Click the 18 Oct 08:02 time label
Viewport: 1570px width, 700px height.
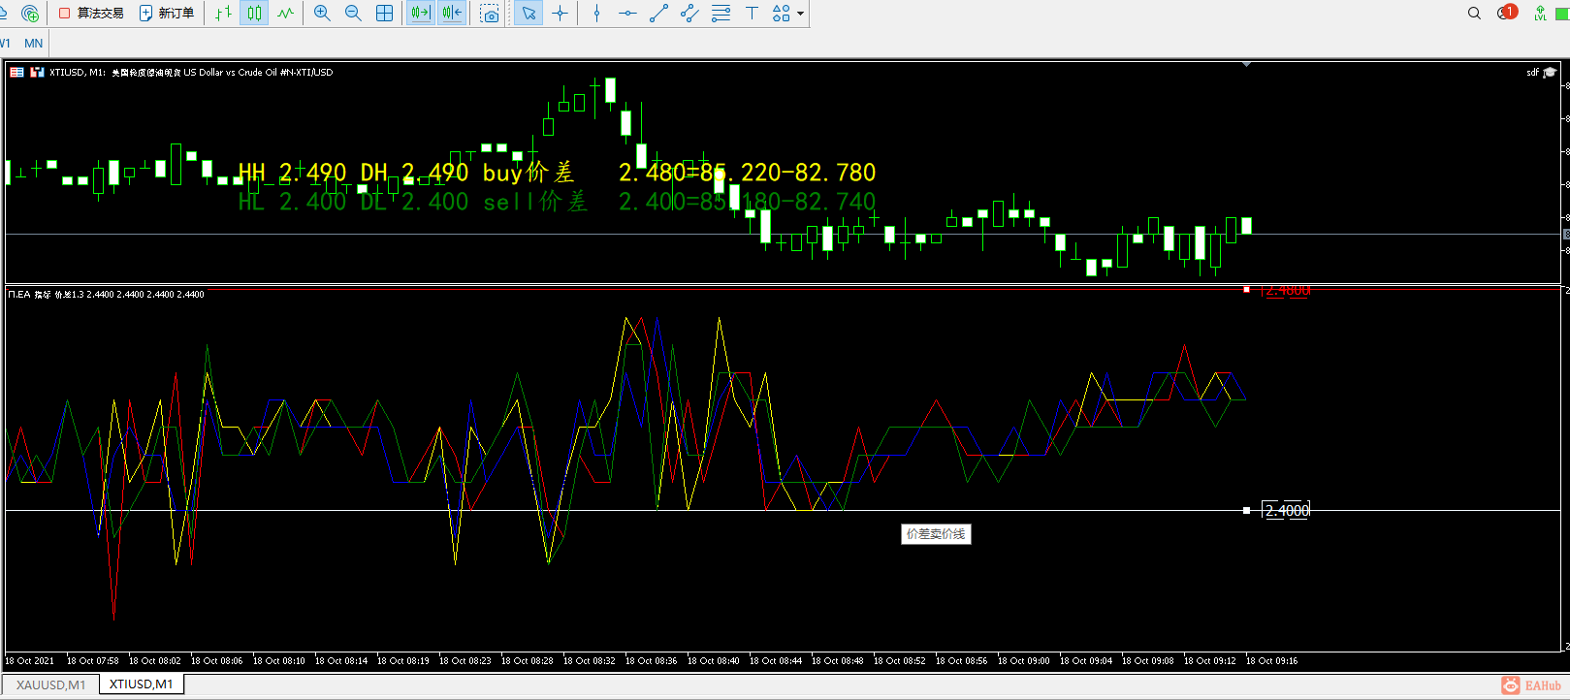(154, 661)
